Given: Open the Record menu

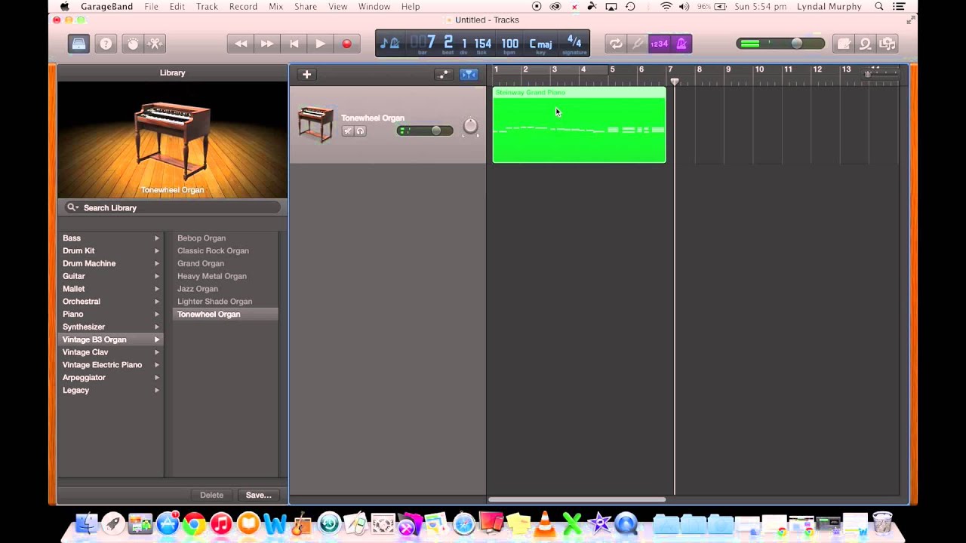Looking at the screenshot, I should (x=243, y=7).
